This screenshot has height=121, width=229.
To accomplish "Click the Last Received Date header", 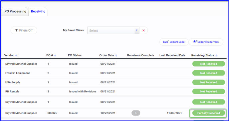I will point(172,55).
